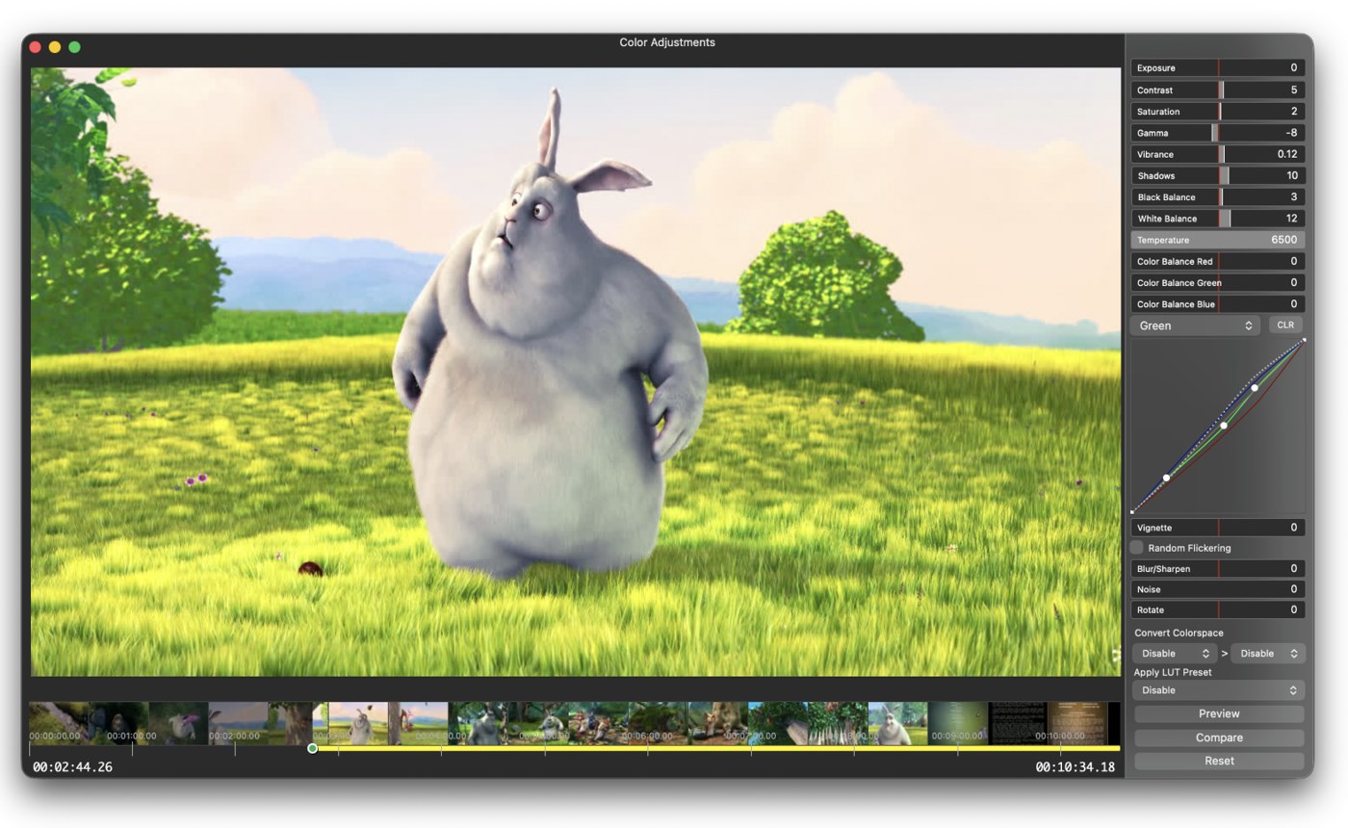
Task: Click the Noise slider
Action: (1218, 589)
